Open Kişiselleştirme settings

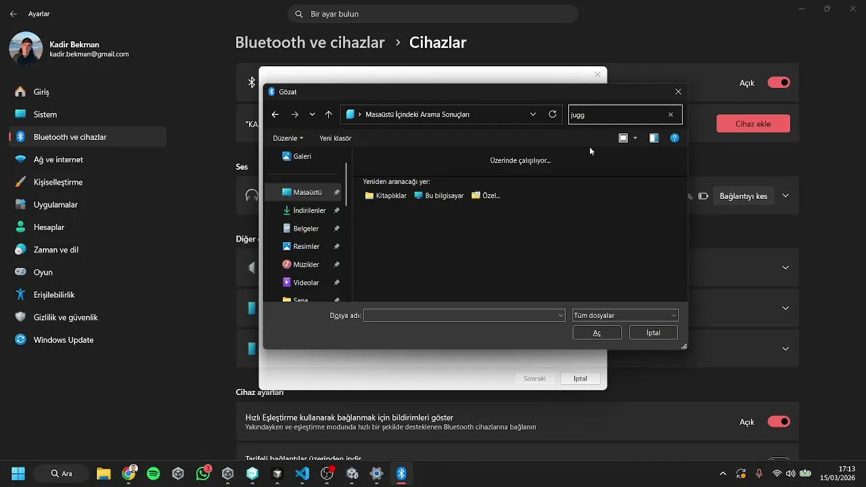tap(87, 182)
